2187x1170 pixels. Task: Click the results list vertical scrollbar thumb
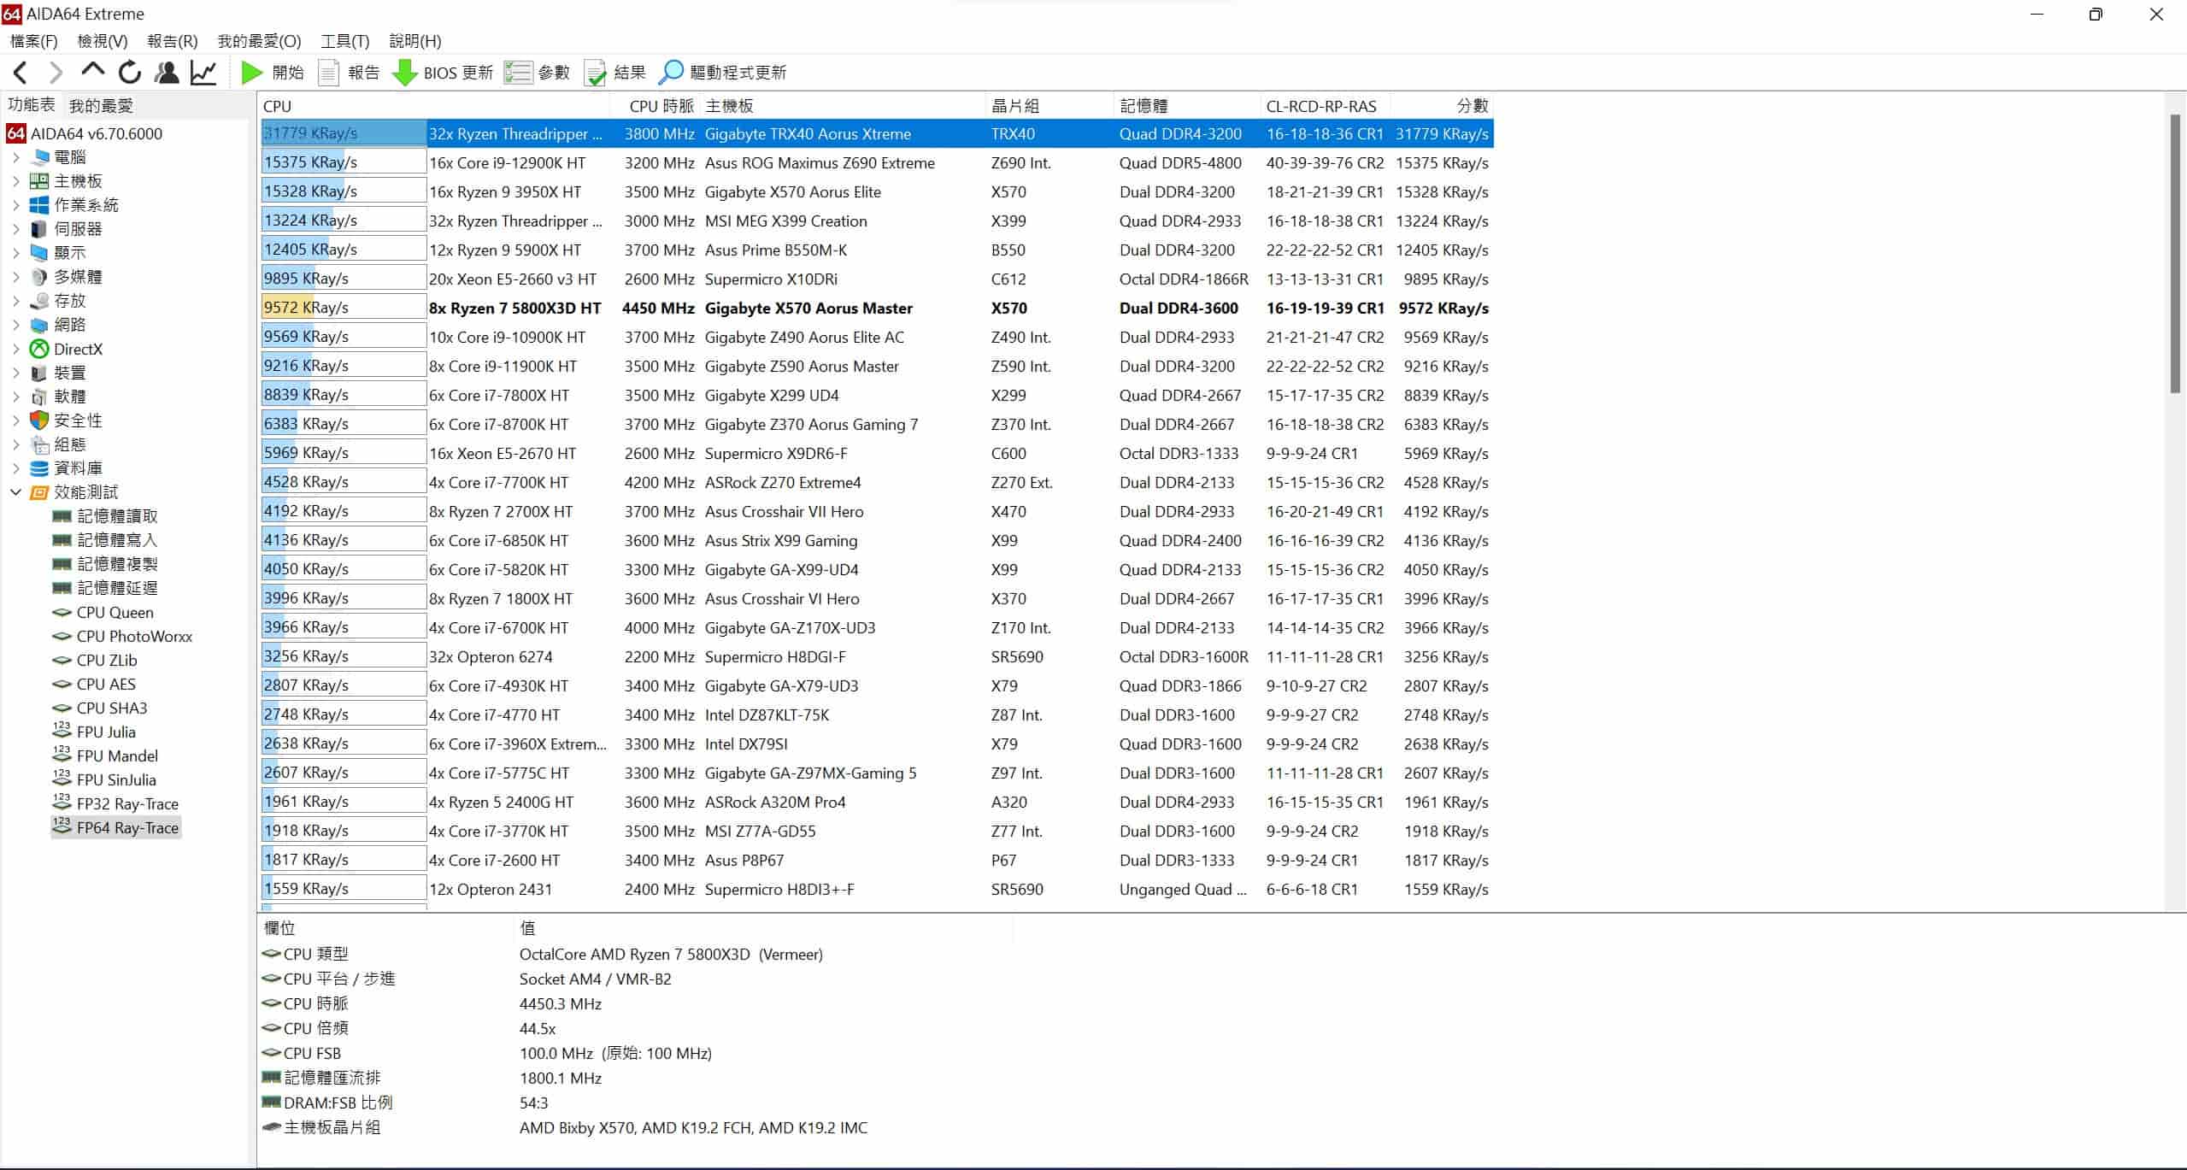2176,253
